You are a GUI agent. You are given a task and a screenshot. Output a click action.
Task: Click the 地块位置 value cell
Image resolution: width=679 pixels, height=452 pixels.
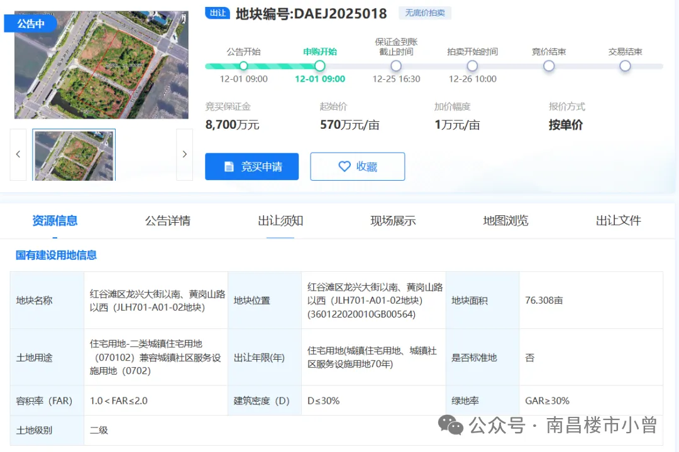pyautogui.click(x=373, y=300)
